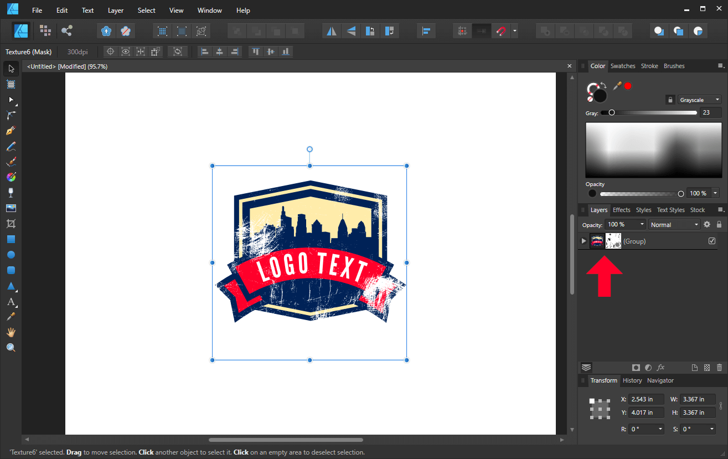Open the Normal blend mode dropdown

tap(675, 224)
